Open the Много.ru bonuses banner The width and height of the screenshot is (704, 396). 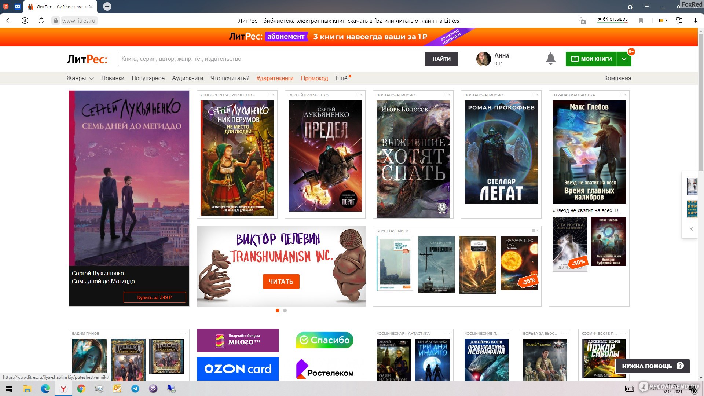coord(238,340)
